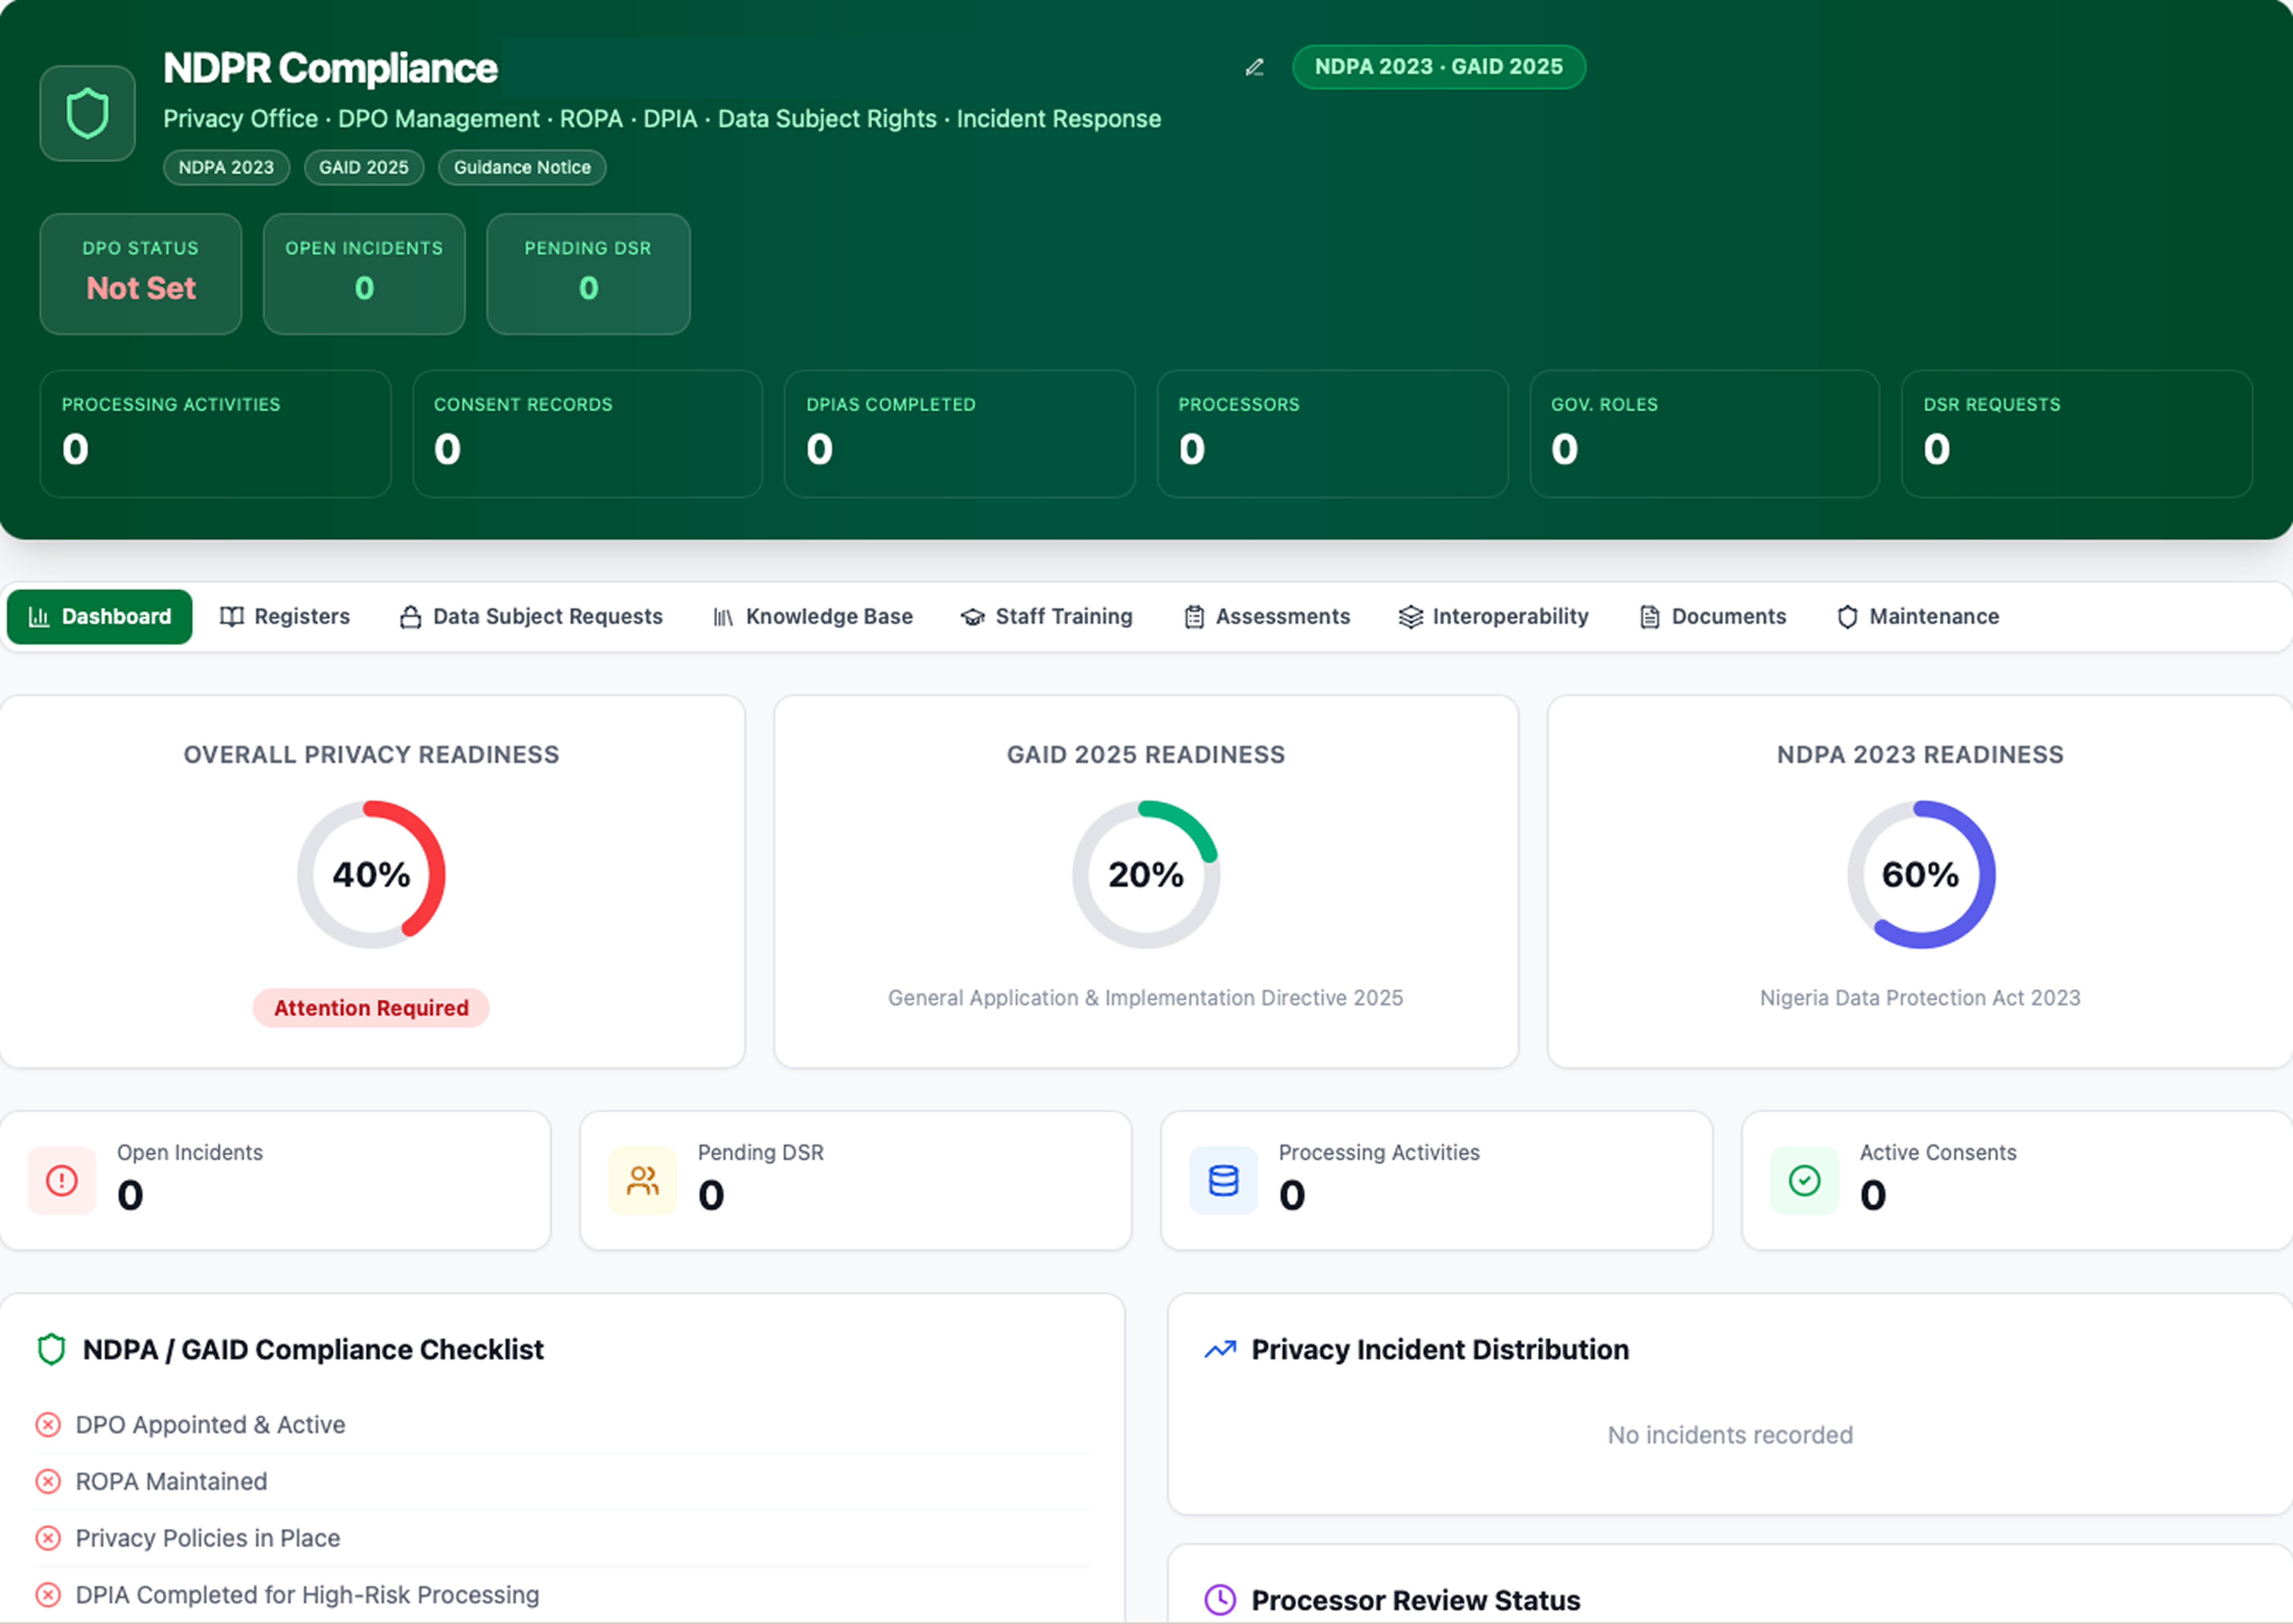Click the GAID 2025 tag pill

[x=364, y=167]
